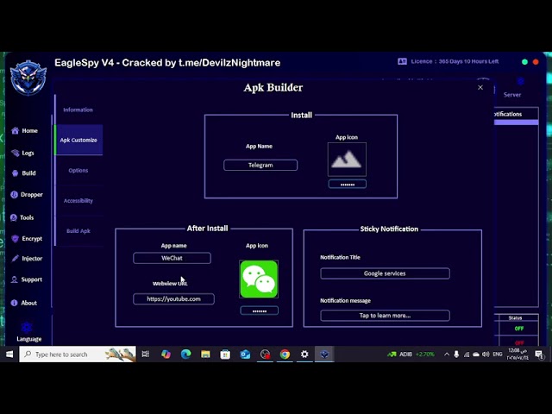552x414 pixels.
Task: Open the volume control in system tray
Action: coord(486,354)
